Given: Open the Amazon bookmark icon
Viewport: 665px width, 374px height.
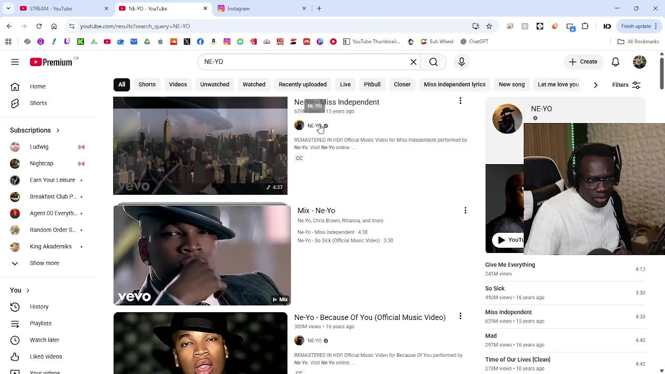Looking at the screenshot, I should point(214,42).
